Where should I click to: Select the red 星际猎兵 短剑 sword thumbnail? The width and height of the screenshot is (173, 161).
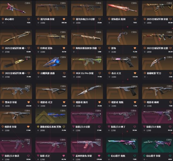(x=122, y=8)
